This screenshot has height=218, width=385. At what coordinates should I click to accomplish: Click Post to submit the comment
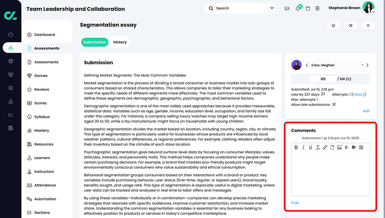[295, 203]
